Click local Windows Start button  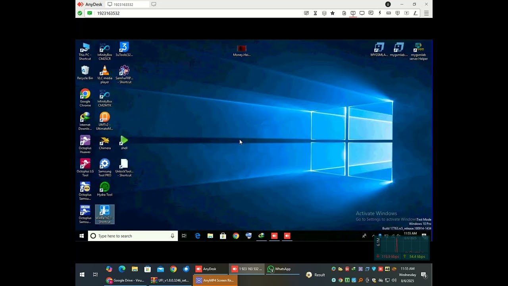82,274
